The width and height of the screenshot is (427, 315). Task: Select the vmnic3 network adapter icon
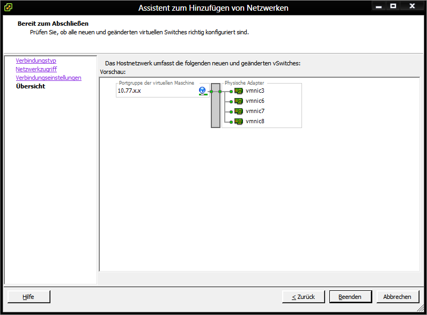coord(239,91)
